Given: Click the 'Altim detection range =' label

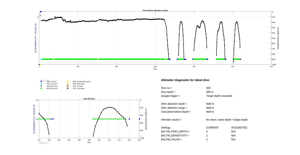Looking at the screenshot, I should pos(174,108).
